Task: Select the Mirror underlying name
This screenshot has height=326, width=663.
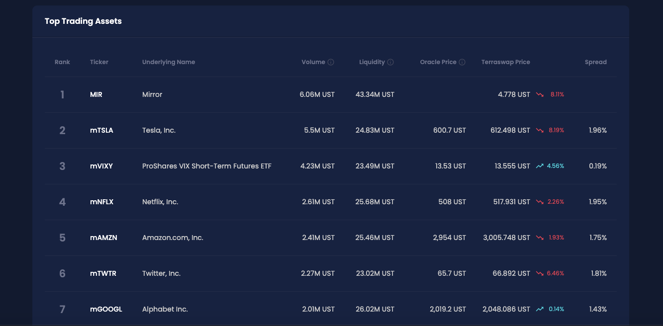Action: (x=152, y=94)
